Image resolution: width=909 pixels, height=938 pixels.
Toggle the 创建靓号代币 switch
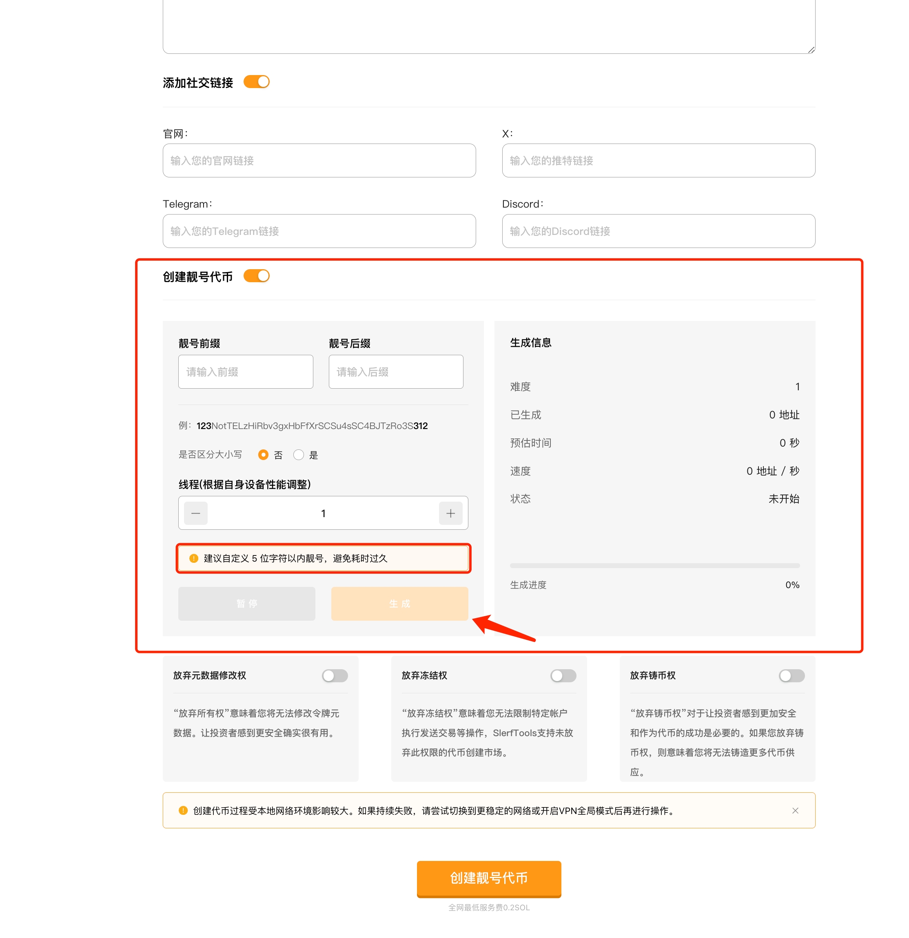pos(256,276)
